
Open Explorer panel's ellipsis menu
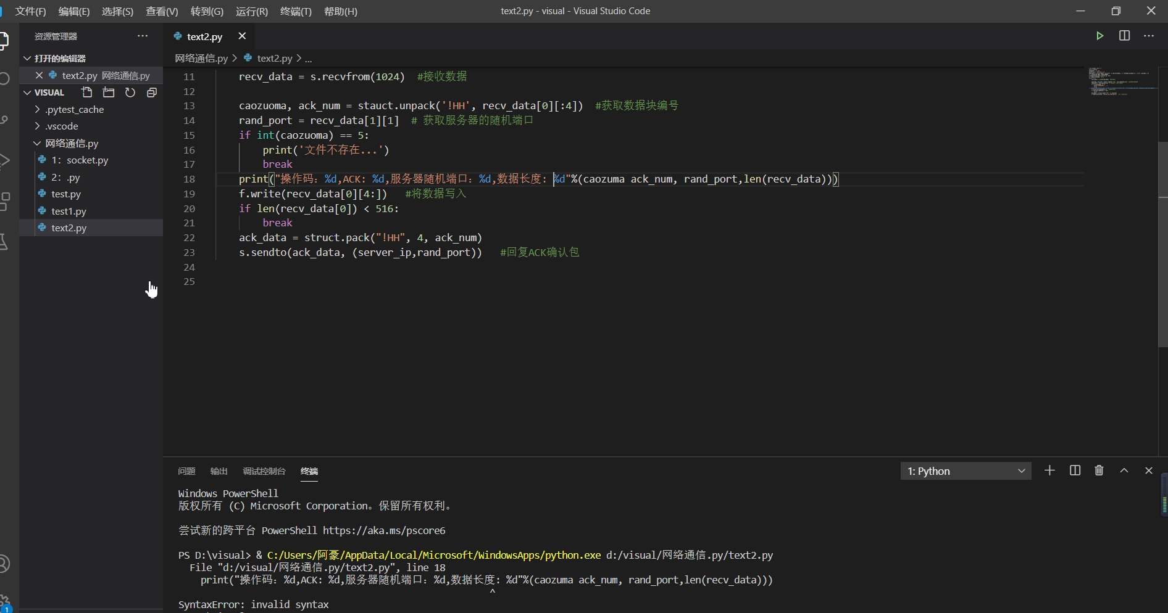[x=143, y=36]
